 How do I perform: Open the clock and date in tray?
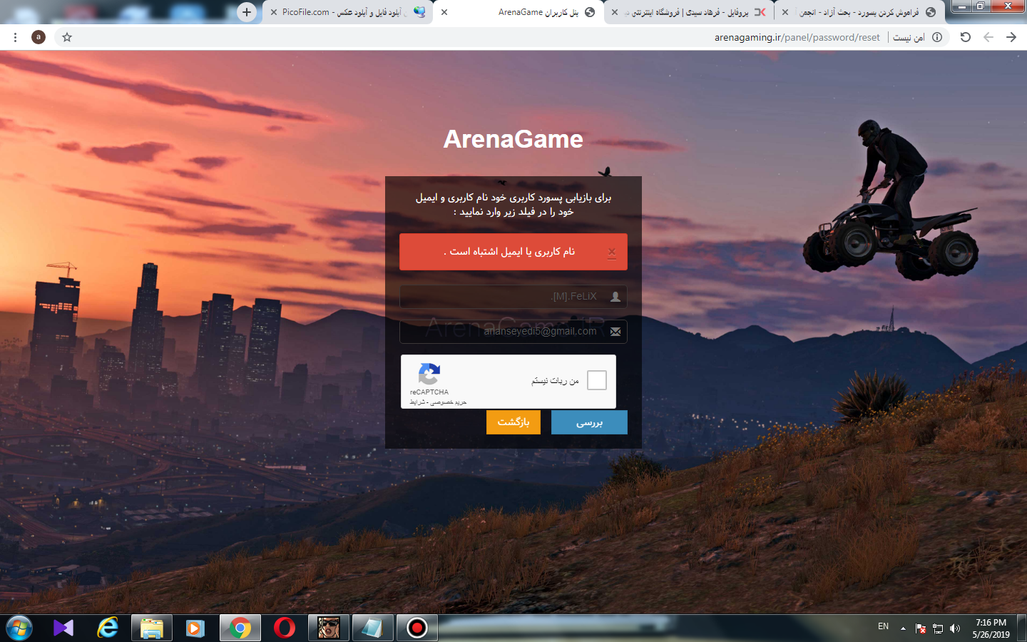(991, 628)
